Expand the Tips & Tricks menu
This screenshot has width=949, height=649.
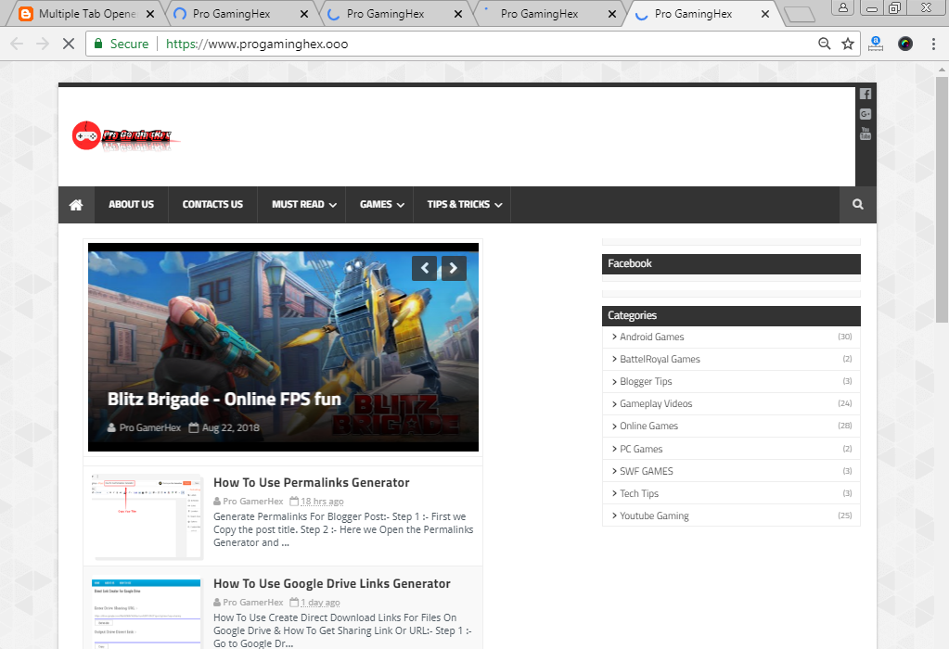pos(461,204)
